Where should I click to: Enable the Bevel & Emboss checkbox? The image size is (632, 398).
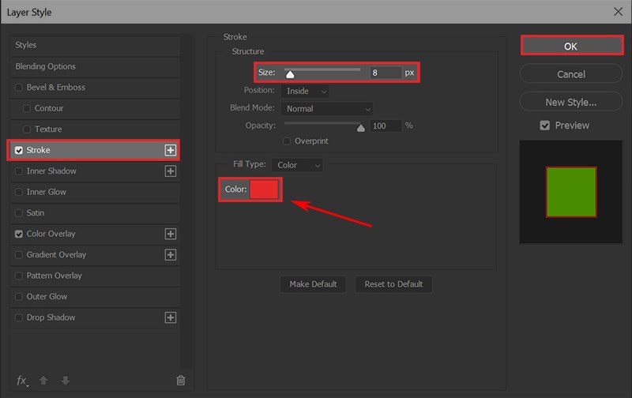pos(19,88)
